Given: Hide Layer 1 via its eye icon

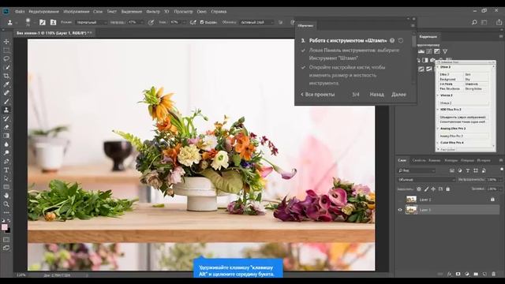Looking at the screenshot, I should click(x=400, y=210).
